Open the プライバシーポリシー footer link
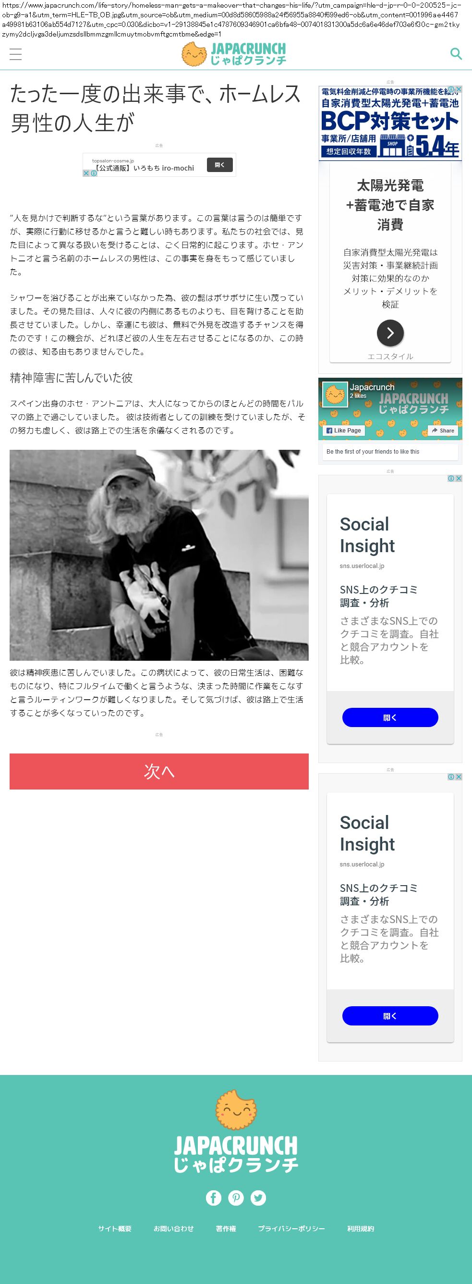472x1284 pixels. tap(291, 1229)
